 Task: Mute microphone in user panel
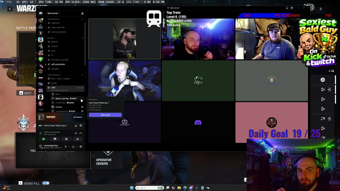66,146
